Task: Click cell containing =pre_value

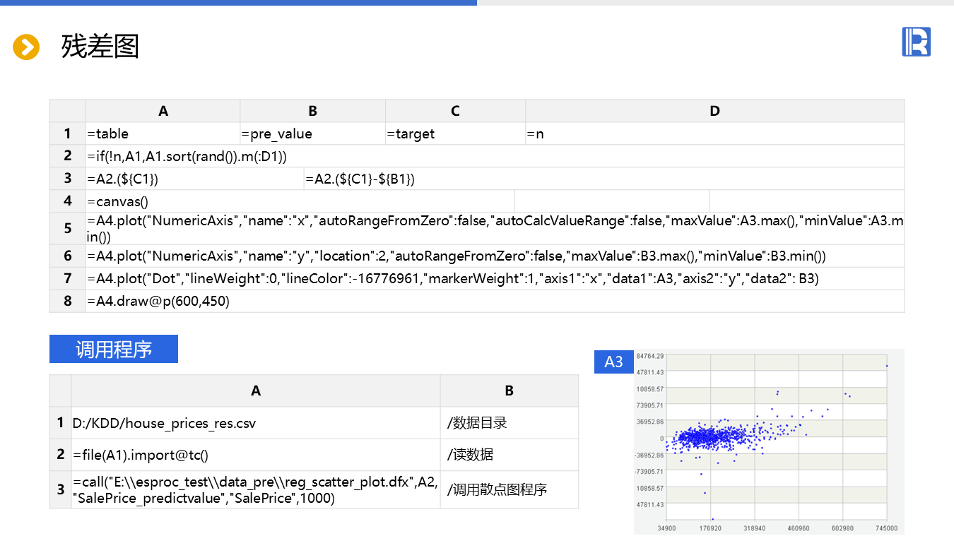Action: click(x=312, y=133)
